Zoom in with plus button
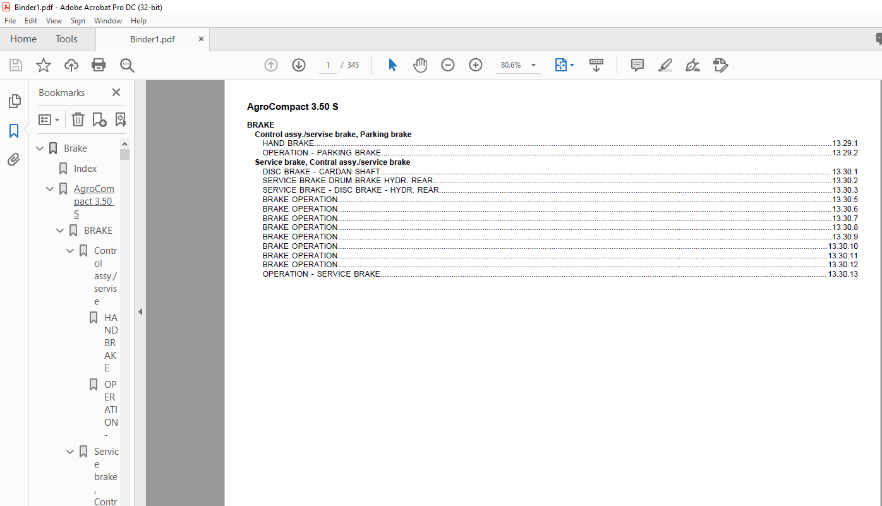882x506 pixels. pos(476,65)
